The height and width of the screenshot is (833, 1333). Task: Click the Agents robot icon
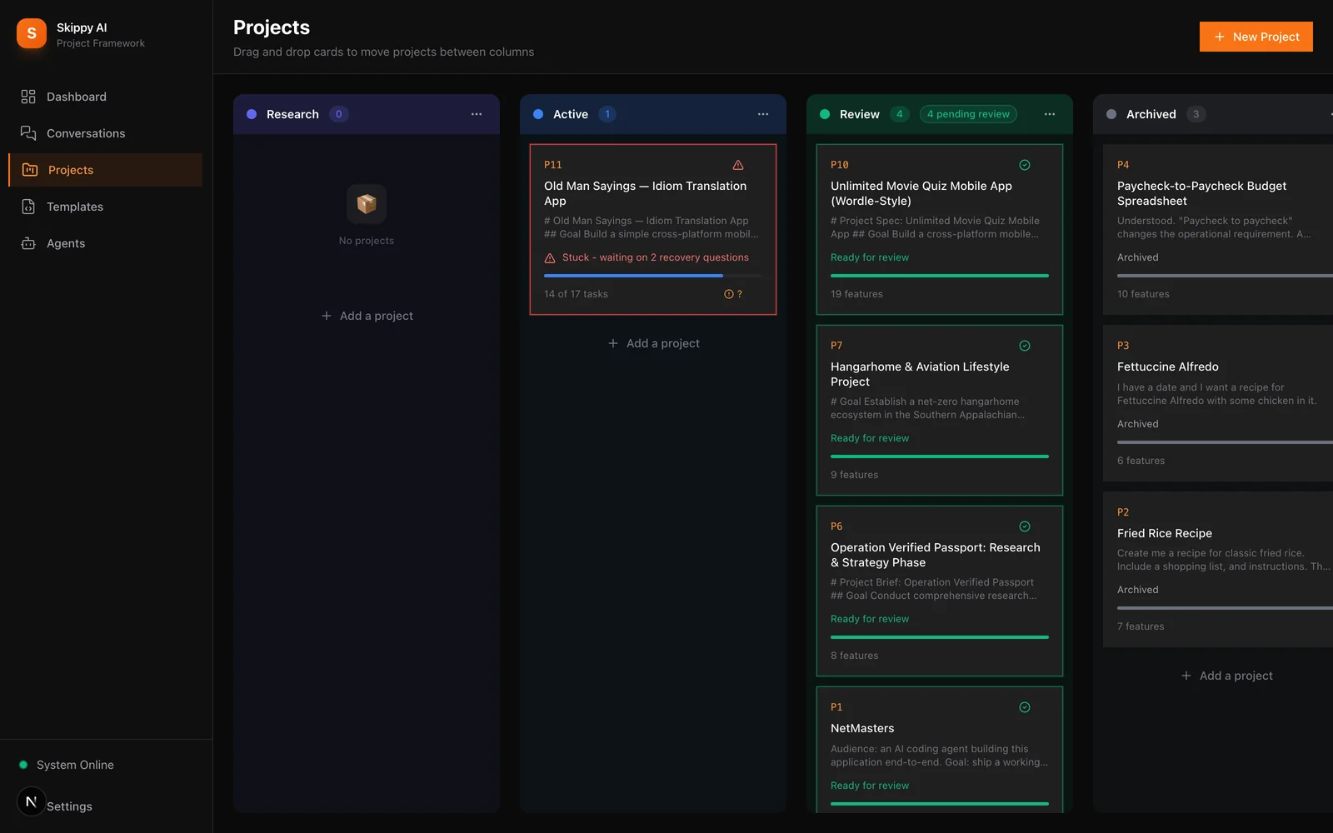tap(28, 243)
